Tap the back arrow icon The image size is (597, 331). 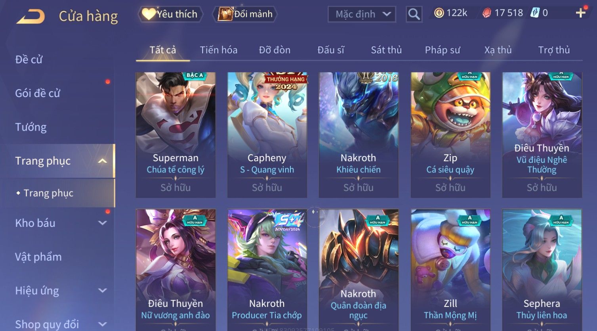pyautogui.click(x=31, y=16)
